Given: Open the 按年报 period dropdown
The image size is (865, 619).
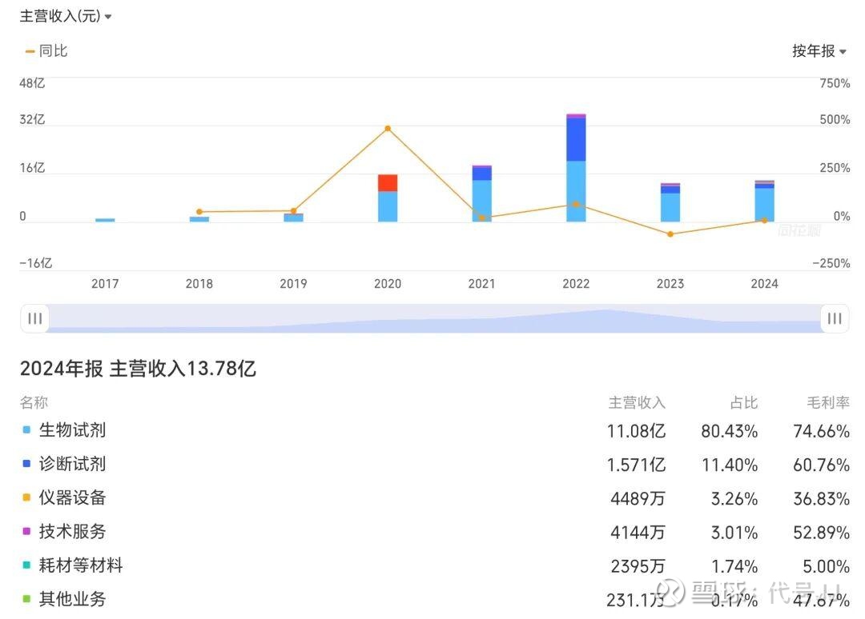Looking at the screenshot, I should (x=819, y=50).
